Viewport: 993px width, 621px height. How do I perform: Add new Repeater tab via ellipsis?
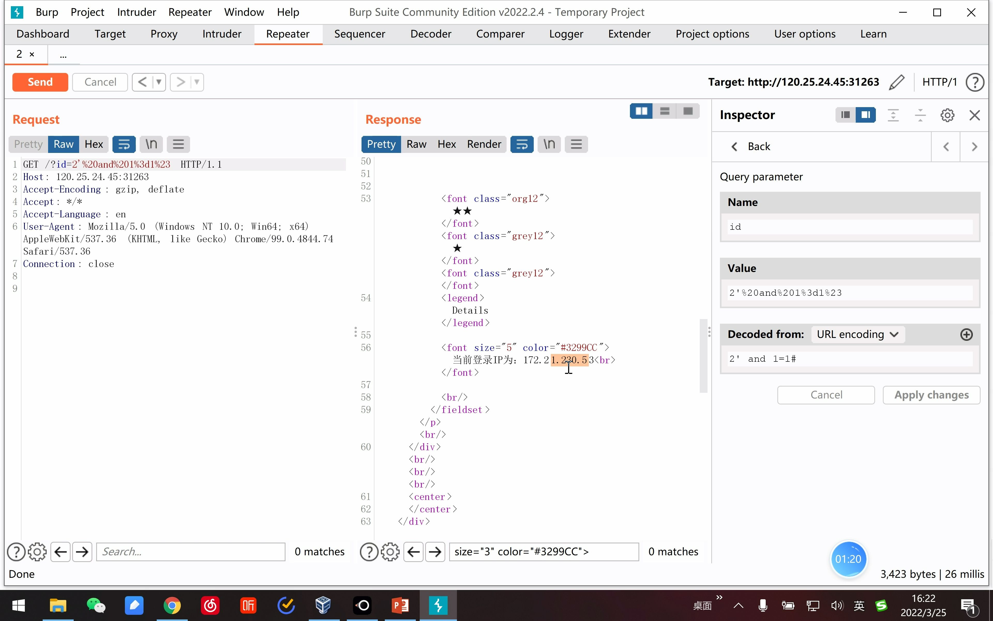tap(63, 55)
